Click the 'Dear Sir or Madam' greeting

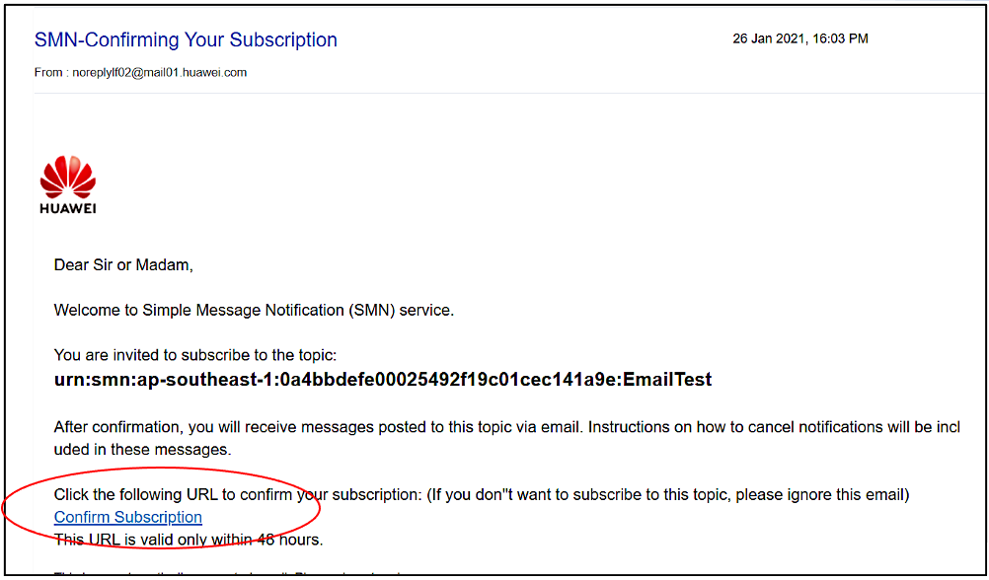123,264
